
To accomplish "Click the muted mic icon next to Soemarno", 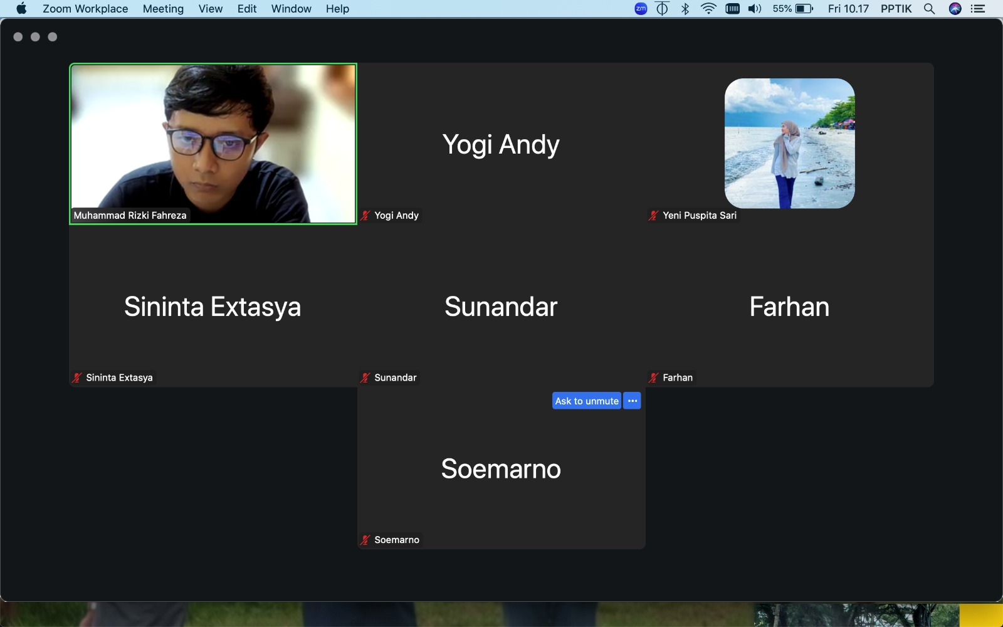I will coord(365,540).
